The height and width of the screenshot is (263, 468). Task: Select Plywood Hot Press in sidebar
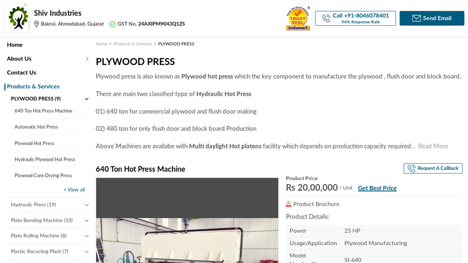[x=35, y=143]
